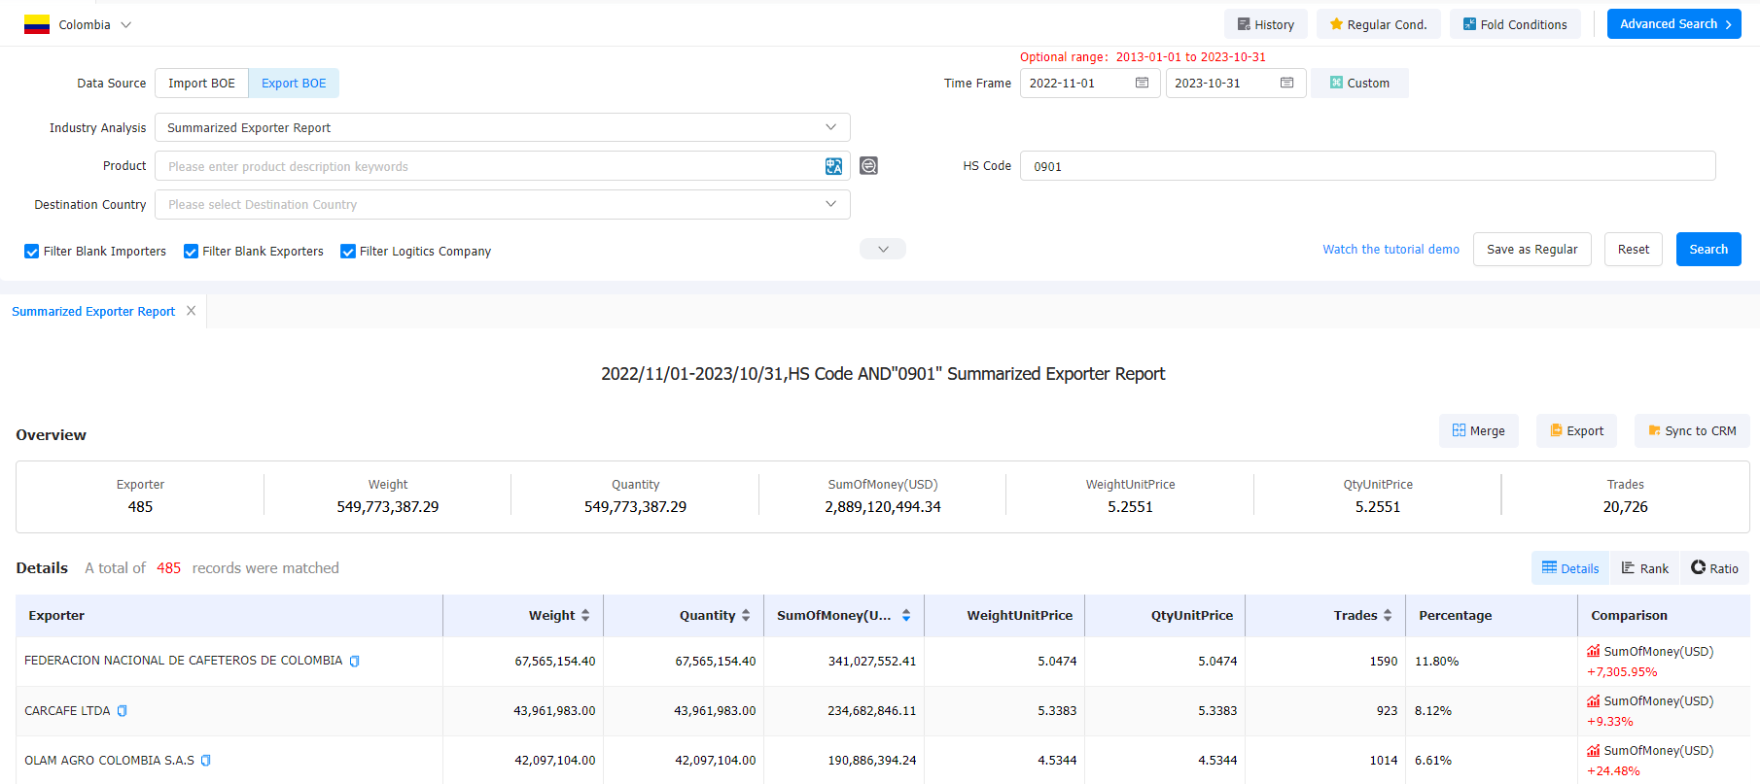Sort by Quantity column
Viewport: 1760px width, 784px height.
pyautogui.click(x=746, y=616)
